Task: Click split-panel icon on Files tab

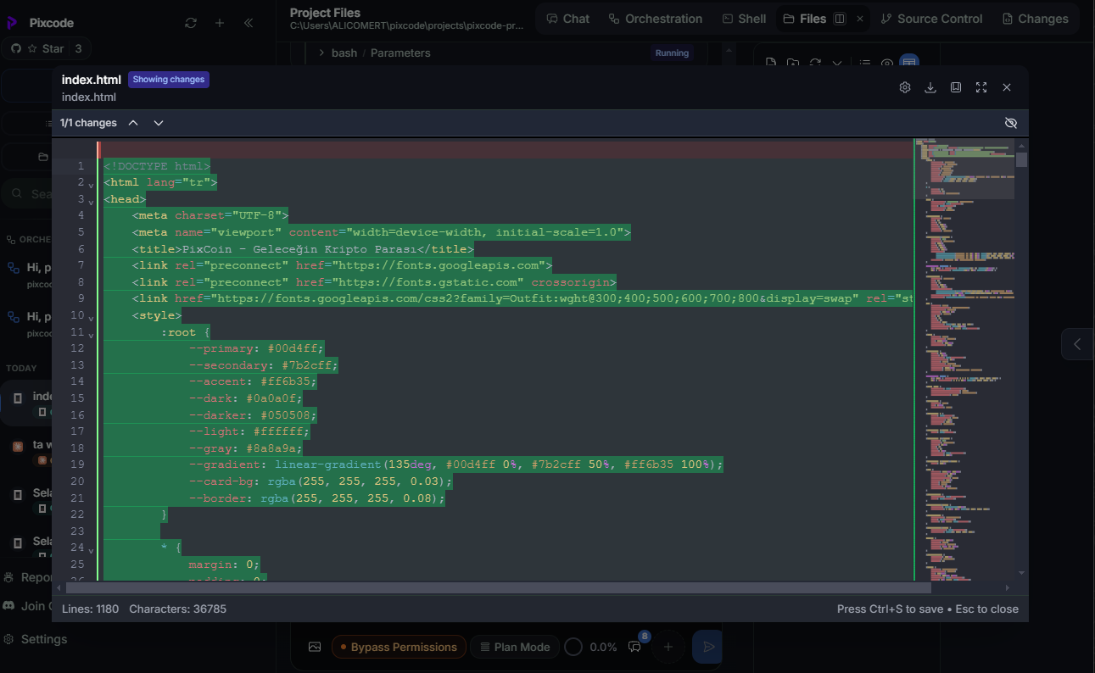Action: tap(840, 19)
